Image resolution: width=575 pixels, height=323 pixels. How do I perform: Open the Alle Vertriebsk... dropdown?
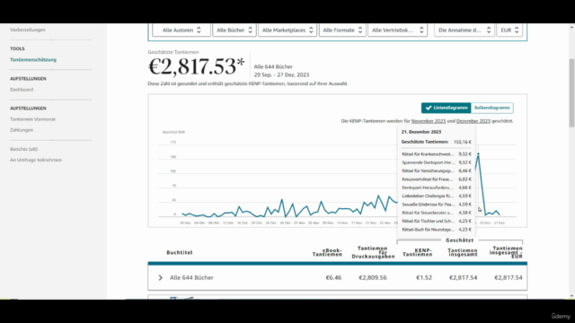397,30
